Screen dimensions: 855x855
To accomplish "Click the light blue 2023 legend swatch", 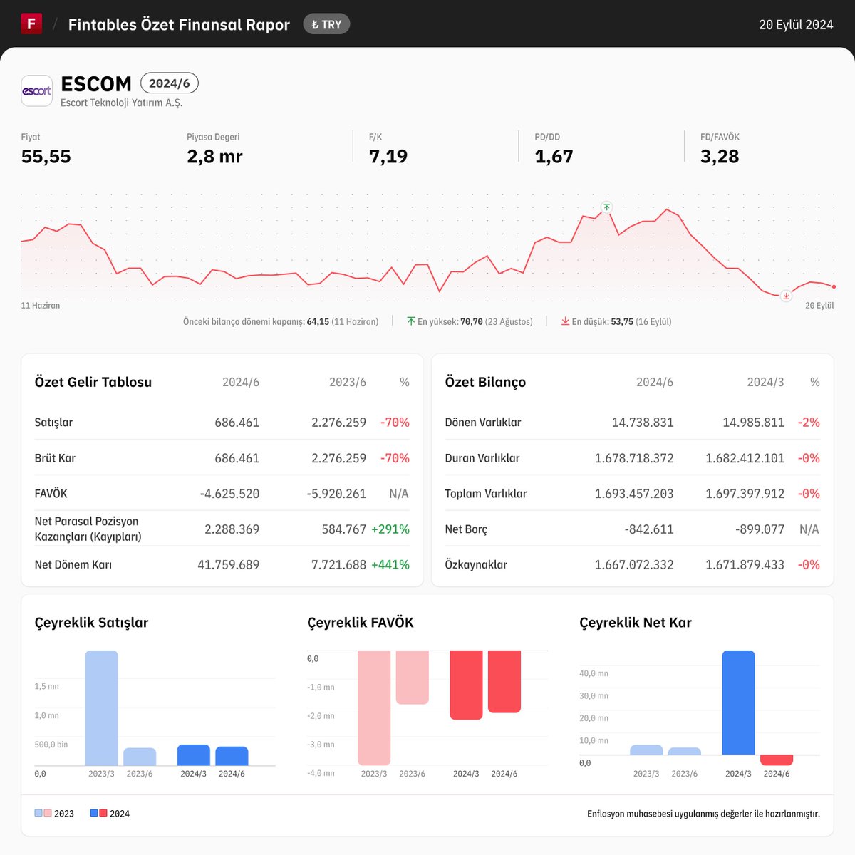I will tap(38, 813).
